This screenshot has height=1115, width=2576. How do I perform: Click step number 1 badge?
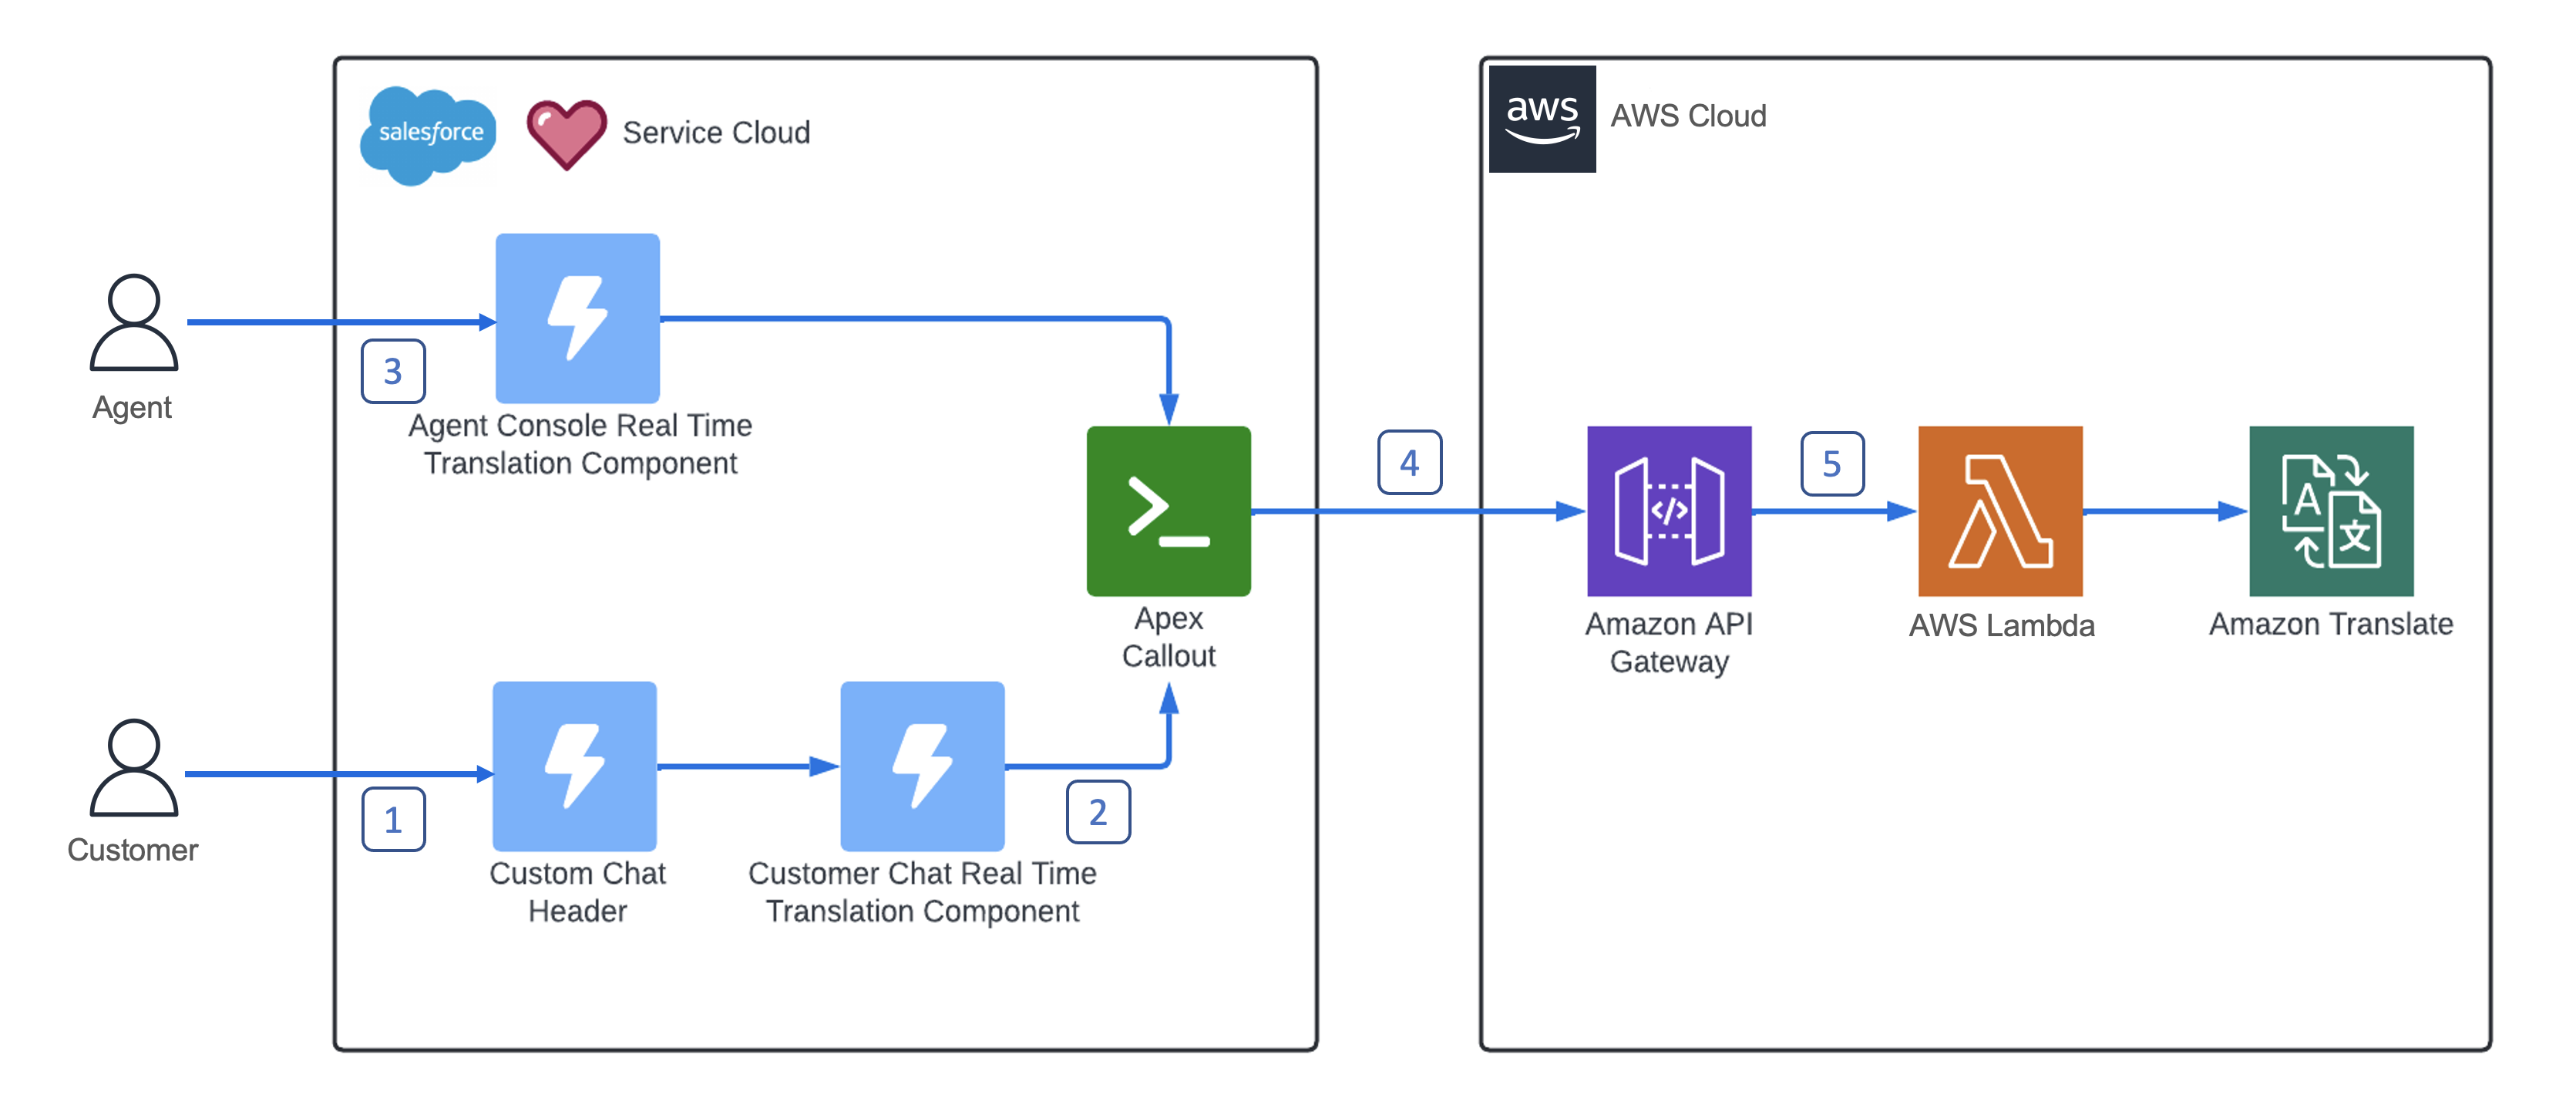pos(393,820)
